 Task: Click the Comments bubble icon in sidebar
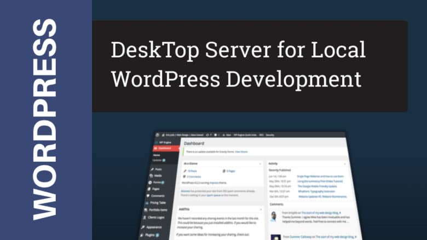tap(148, 196)
